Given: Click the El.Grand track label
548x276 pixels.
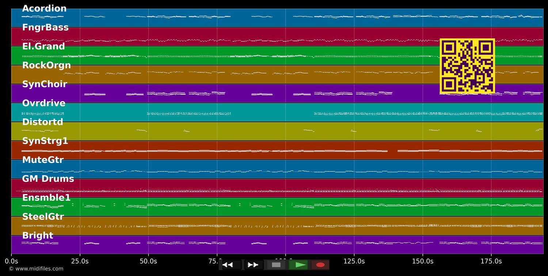Looking at the screenshot, I should tap(43, 47).
